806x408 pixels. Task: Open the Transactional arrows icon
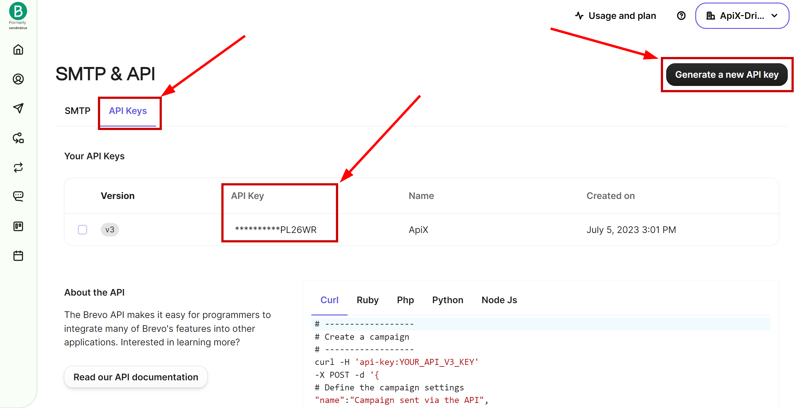(x=18, y=167)
